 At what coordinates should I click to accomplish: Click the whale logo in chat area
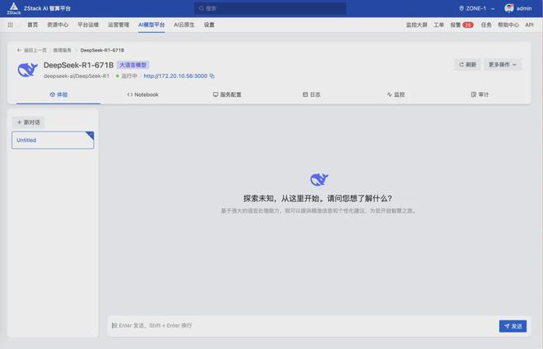coord(318,180)
